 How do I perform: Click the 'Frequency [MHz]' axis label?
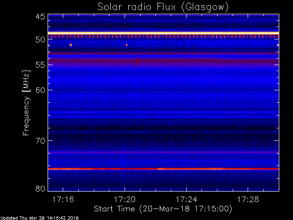26,103
